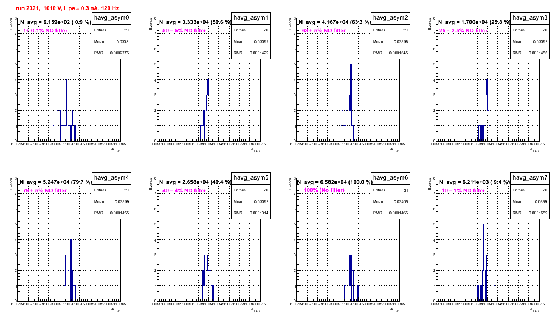Select the havg_asym1 stats box title

[x=251, y=18]
